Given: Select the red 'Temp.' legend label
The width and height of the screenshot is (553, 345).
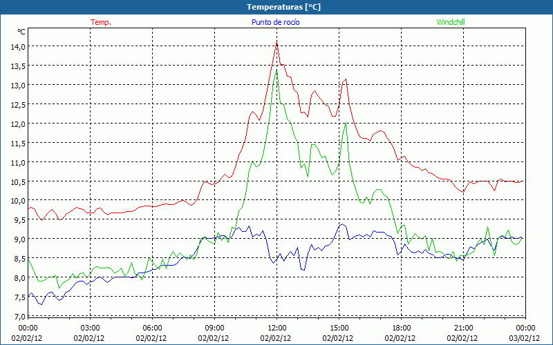Looking at the screenshot, I should (101, 22).
